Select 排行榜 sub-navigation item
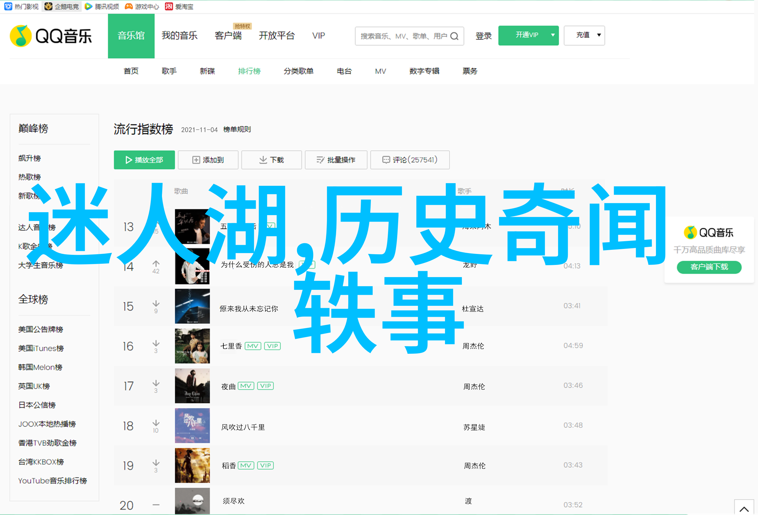Viewport: 758px width, 515px height. click(x=249, y=71)
